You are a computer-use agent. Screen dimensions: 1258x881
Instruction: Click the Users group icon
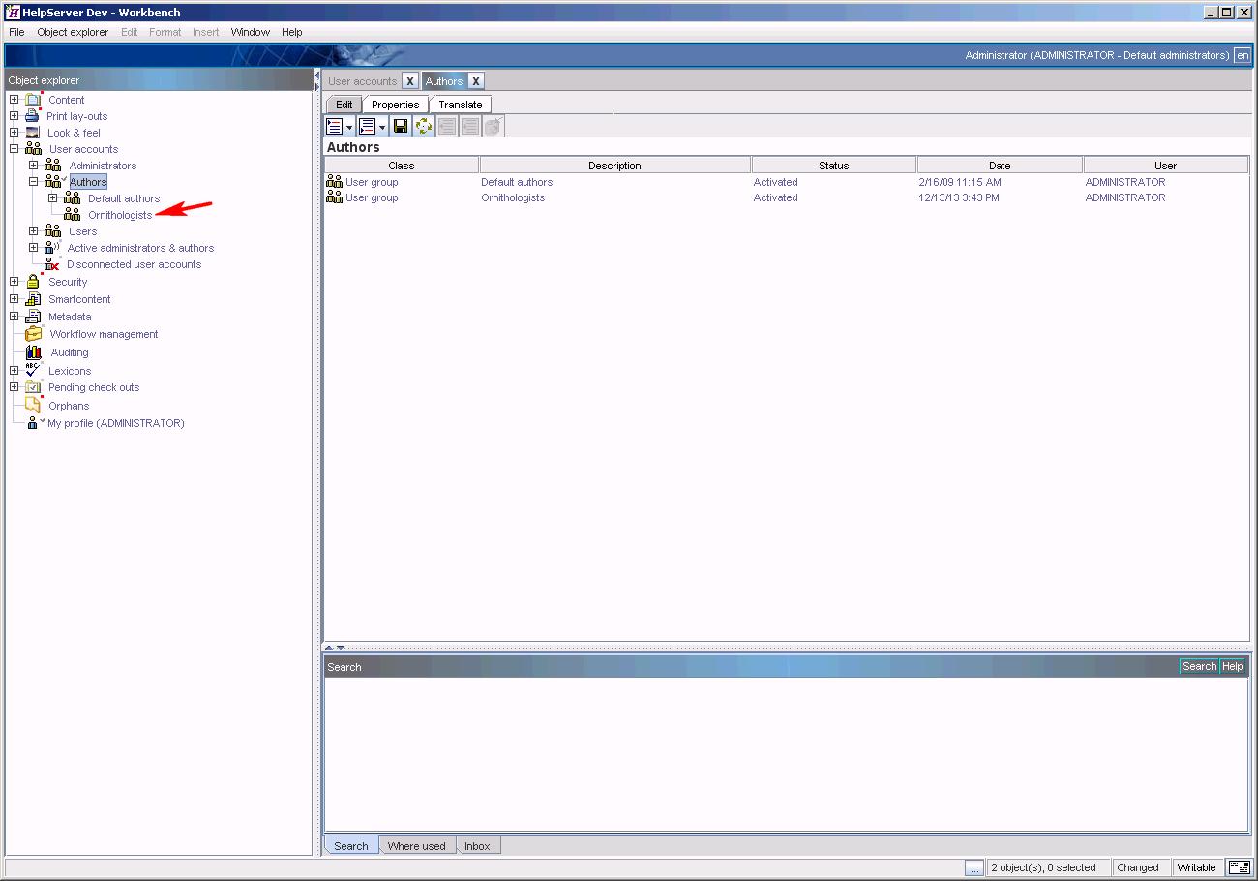pyautogui.click(x=53, y=231)
